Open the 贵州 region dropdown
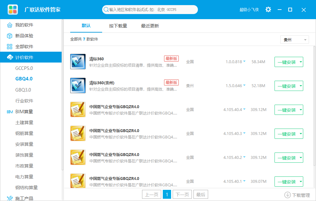 click(294, 40)
